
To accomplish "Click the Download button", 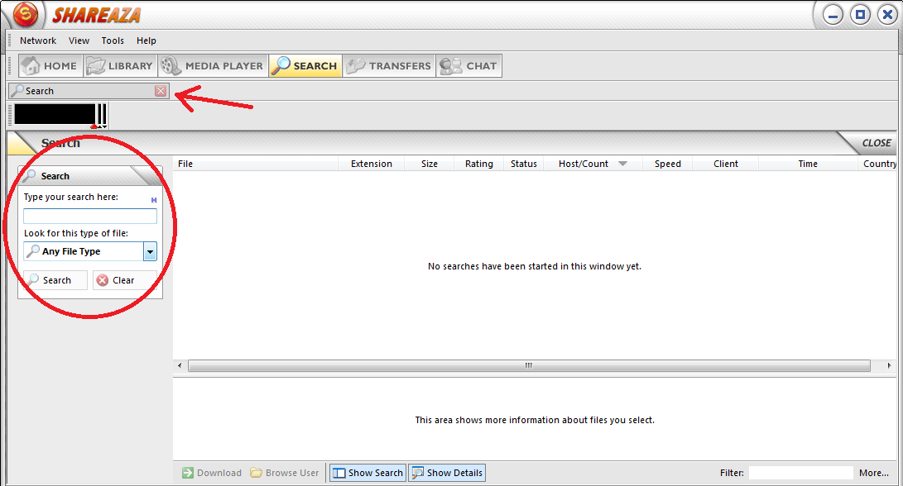I will click(212, 473).
